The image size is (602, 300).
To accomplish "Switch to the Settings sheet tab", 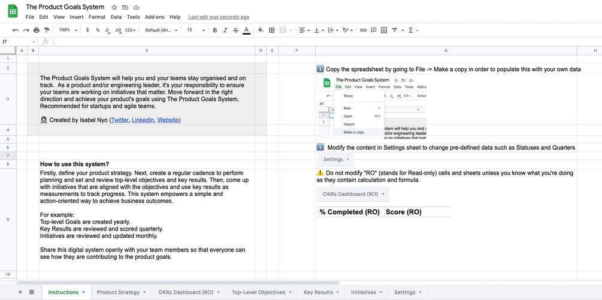I will click(x=408, y=292).
